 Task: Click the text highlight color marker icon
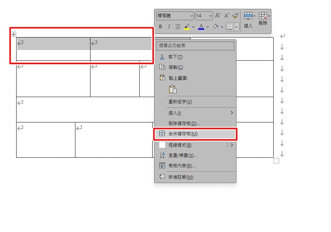coord(187,27)
